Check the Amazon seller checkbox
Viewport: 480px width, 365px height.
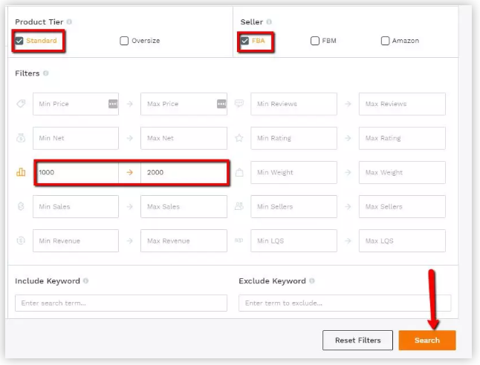pyautogui.click(x=385, y=41)
